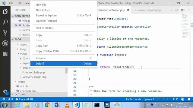
Task: Open the Search view in activity bar
Action: click(x=5, y=22)
